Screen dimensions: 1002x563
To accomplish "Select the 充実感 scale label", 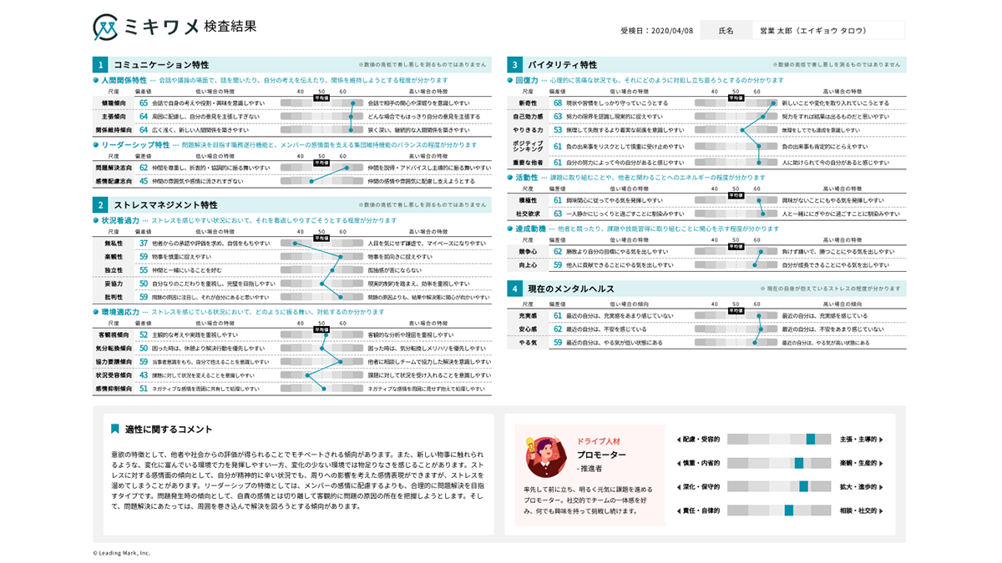I will pos(528,316).
